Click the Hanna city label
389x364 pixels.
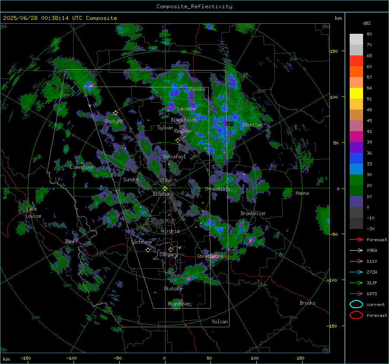click(x=302, y=193)
